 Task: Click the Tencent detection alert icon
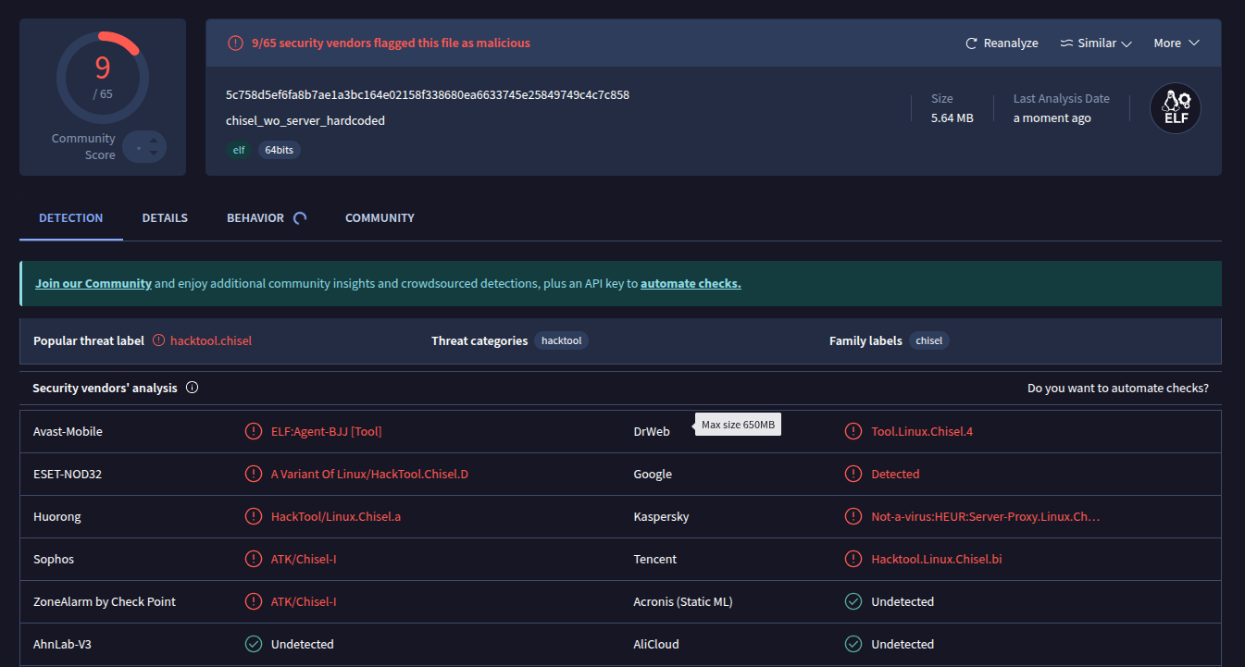pos(853,559)
